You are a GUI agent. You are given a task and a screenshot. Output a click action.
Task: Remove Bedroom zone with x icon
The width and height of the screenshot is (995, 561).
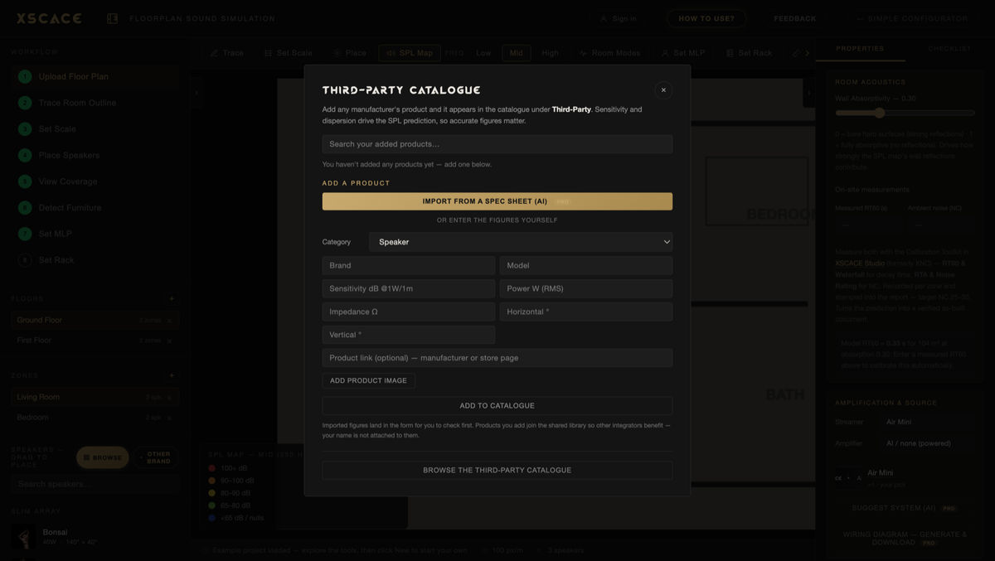(x=170, y=418)
